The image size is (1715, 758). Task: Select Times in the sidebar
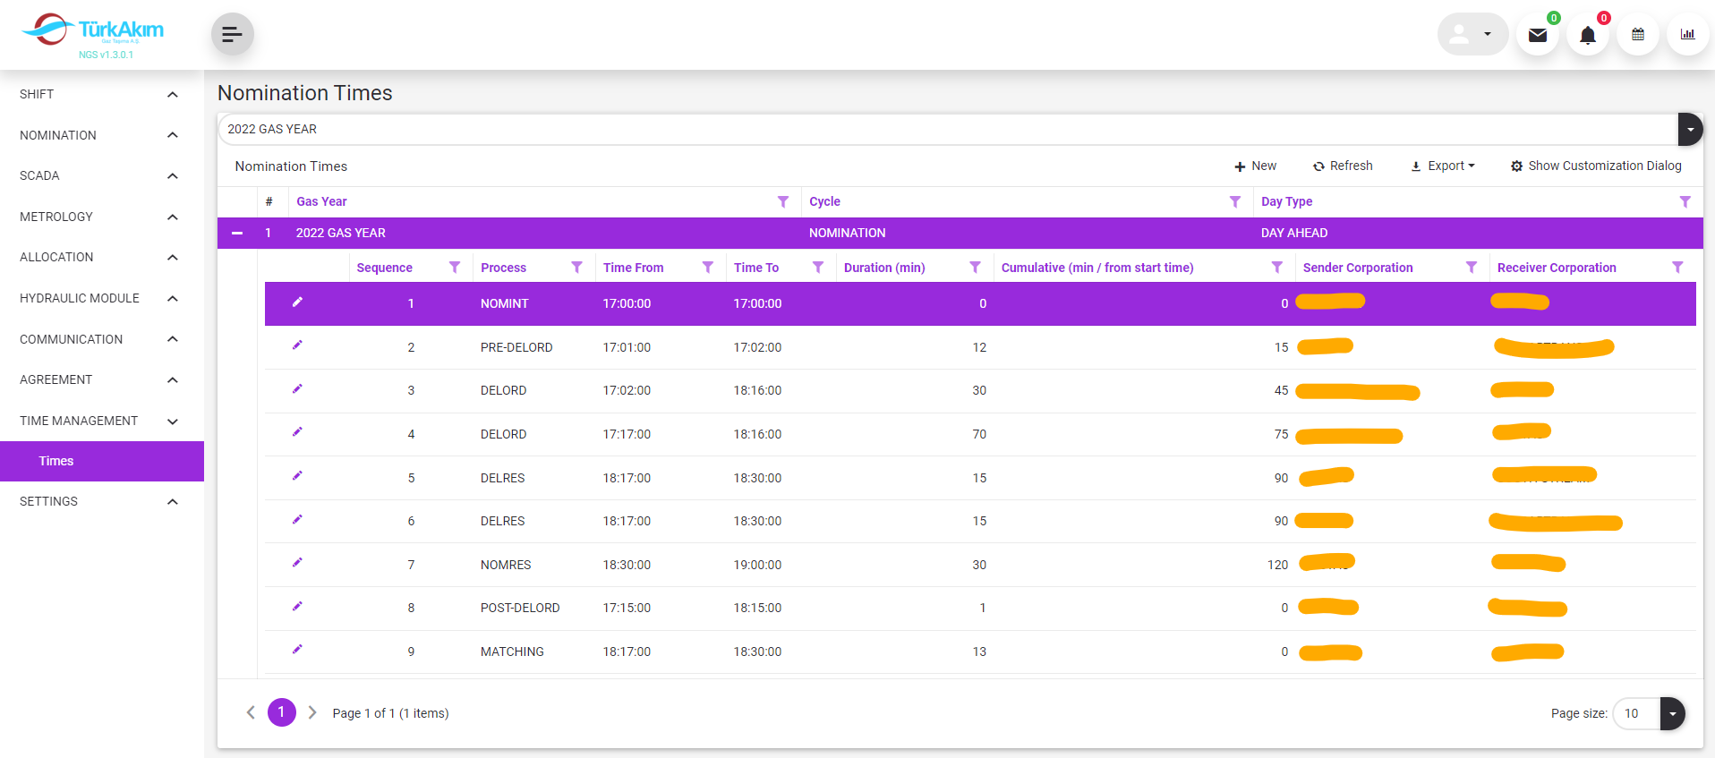56,461
